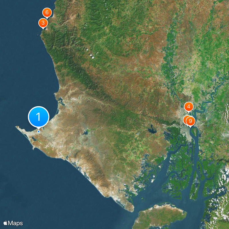
Task: Tap the orange map pin numbered 3
Action: tap(43, 23)
